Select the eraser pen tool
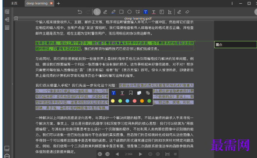 (x=179, y=12)
